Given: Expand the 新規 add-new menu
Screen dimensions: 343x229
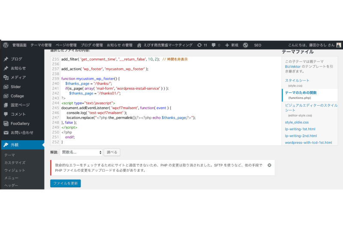Looking at the screenshot, I should pyautogui.click(x=232, y=45).
